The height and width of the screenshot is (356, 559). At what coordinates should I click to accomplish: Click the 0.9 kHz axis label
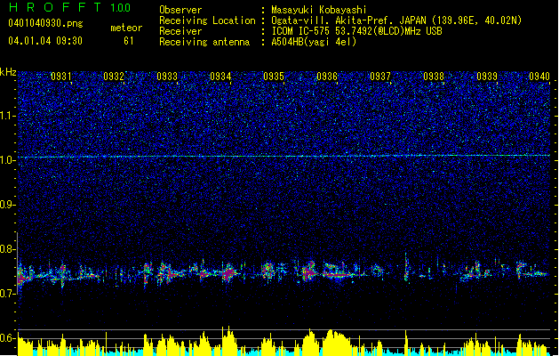[8, 205]
